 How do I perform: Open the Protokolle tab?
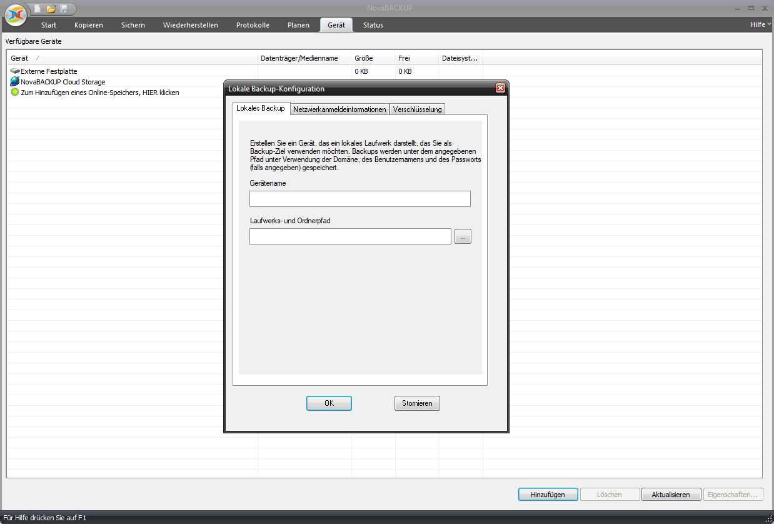tap(253, 25)
